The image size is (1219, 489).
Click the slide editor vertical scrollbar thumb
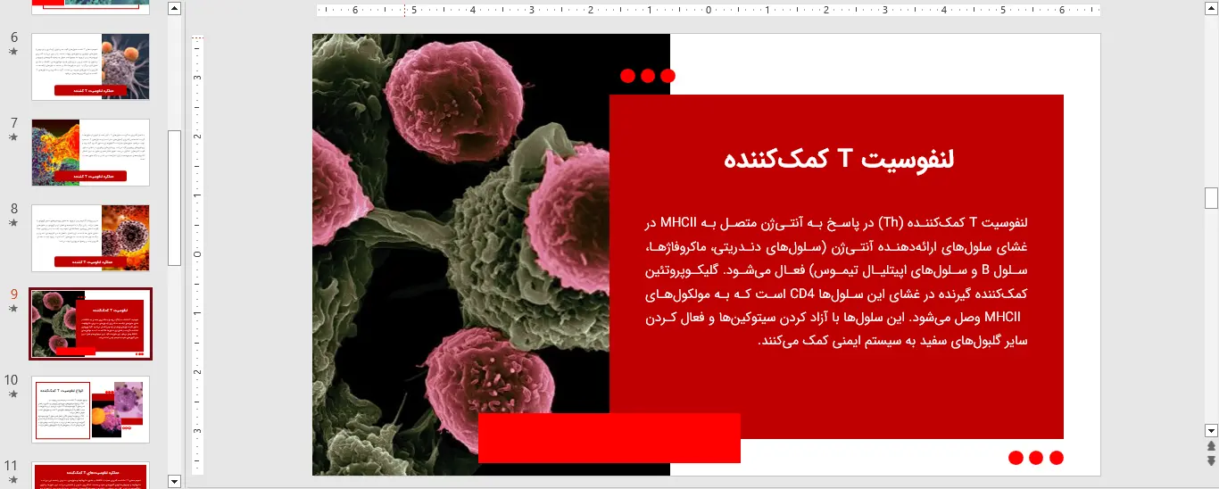[1211, 198]
